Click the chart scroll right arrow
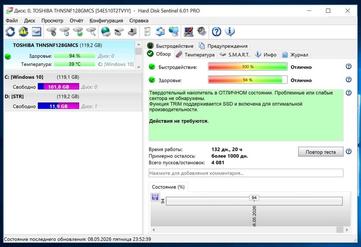The image size is (361, 247). [347, 230]
